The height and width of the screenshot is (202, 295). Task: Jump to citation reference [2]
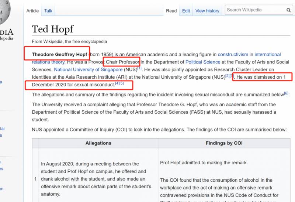(228, 76)
